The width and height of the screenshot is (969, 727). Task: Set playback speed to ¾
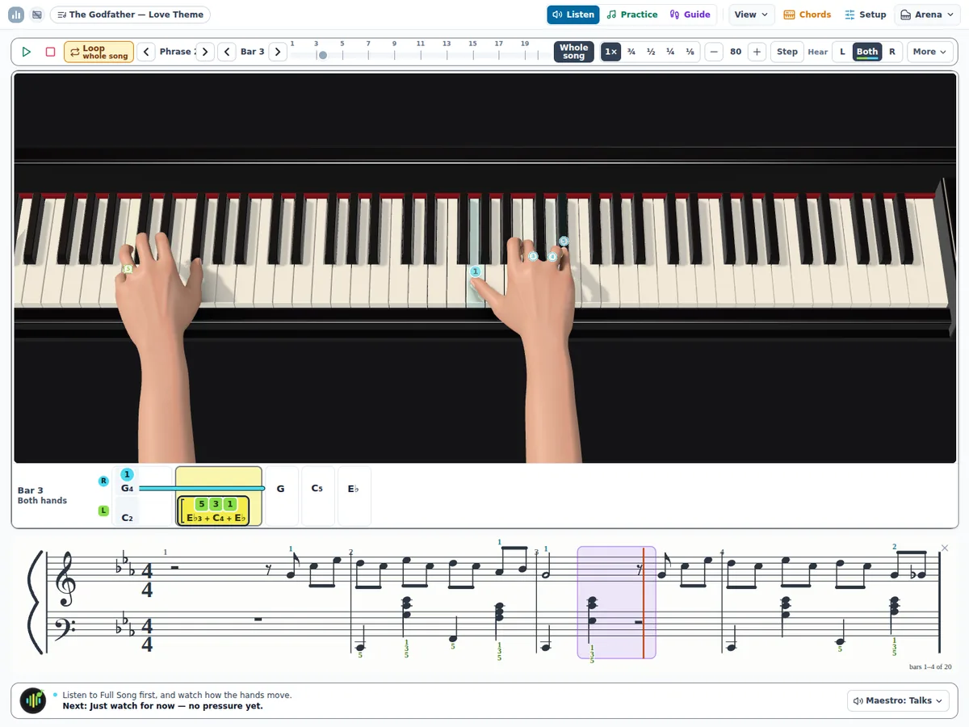coord(631,52)
